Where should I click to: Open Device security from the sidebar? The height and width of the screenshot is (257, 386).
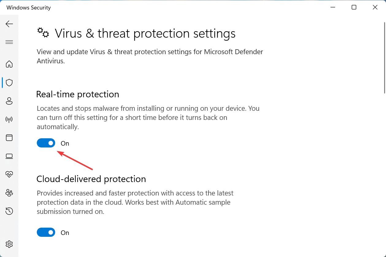[x=9, y=156]
